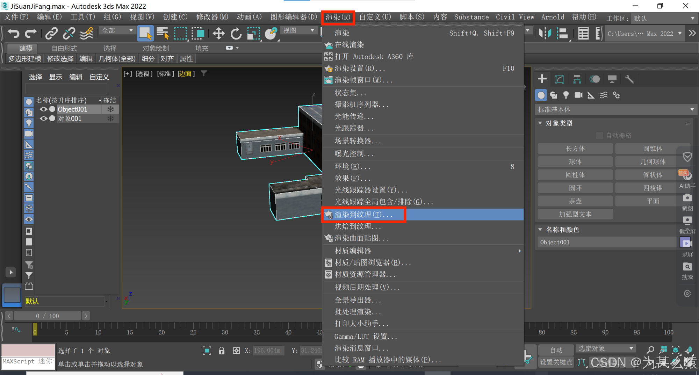699x375 pixels.
Task: Open the Motion command panel tab
Action: coord(594,79)
